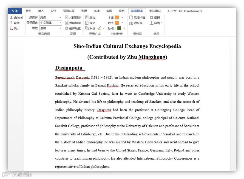
Task: Click orange 数字 color swatch
Action: (x=117, y=23)
